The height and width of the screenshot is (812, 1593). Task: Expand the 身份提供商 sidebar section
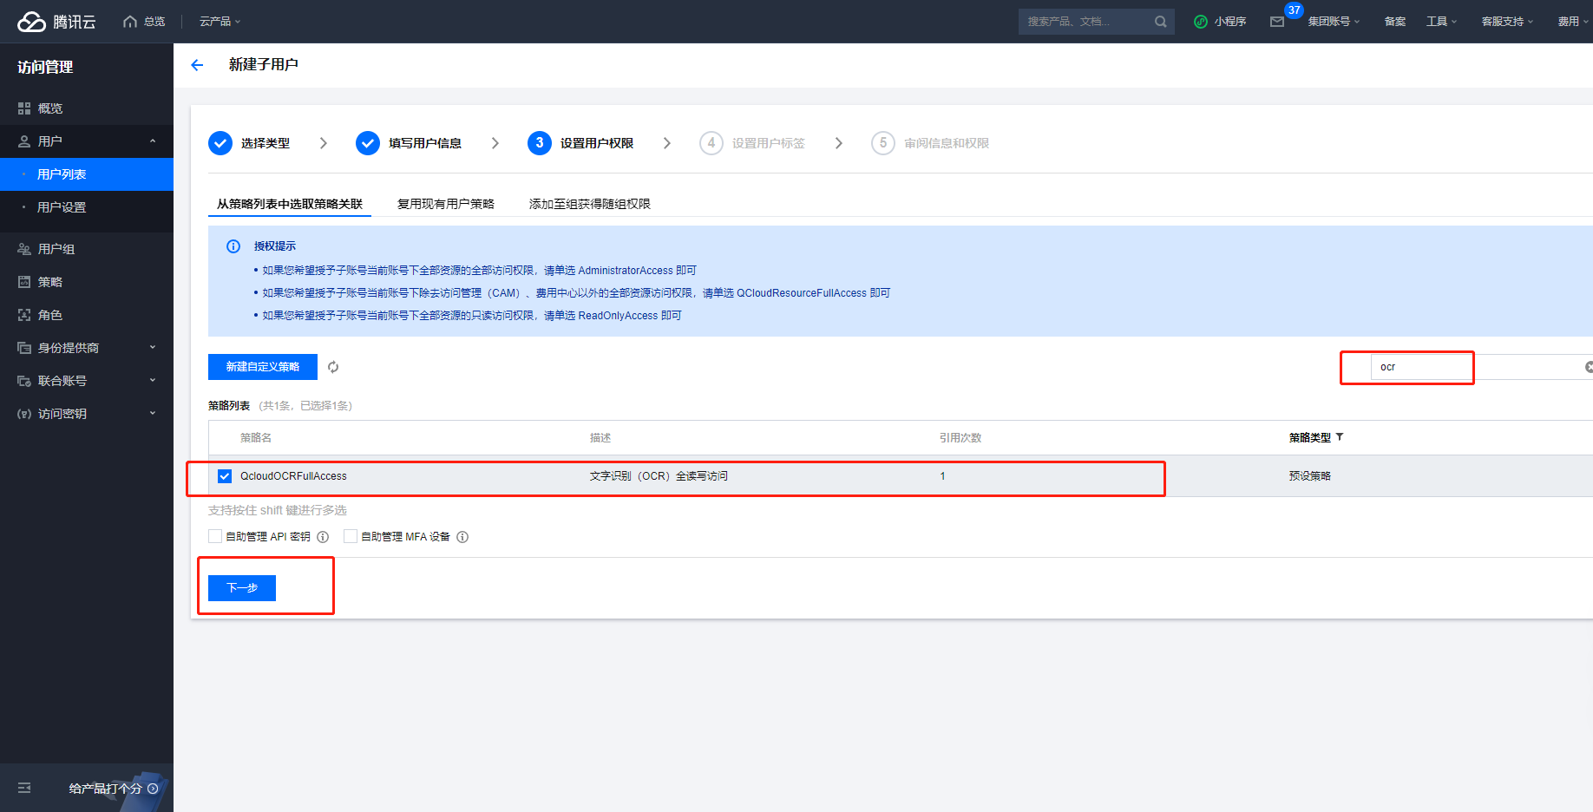tap(153, 348)
